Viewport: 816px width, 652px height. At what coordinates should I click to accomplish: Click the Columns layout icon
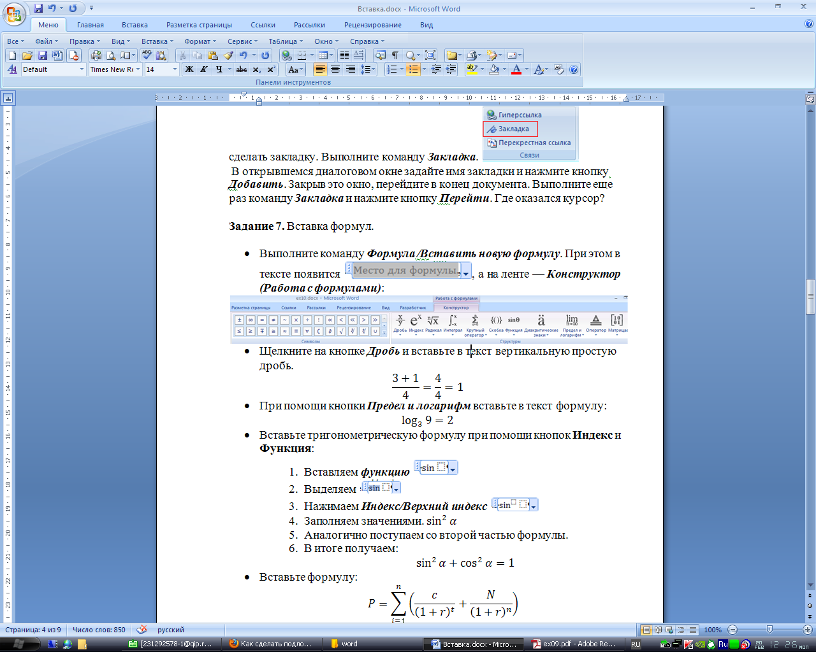click(x=344, y=55)
